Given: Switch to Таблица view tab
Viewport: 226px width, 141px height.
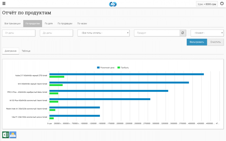Looking at the screenshot, I should pyautogui.click(x=26, y=51).
